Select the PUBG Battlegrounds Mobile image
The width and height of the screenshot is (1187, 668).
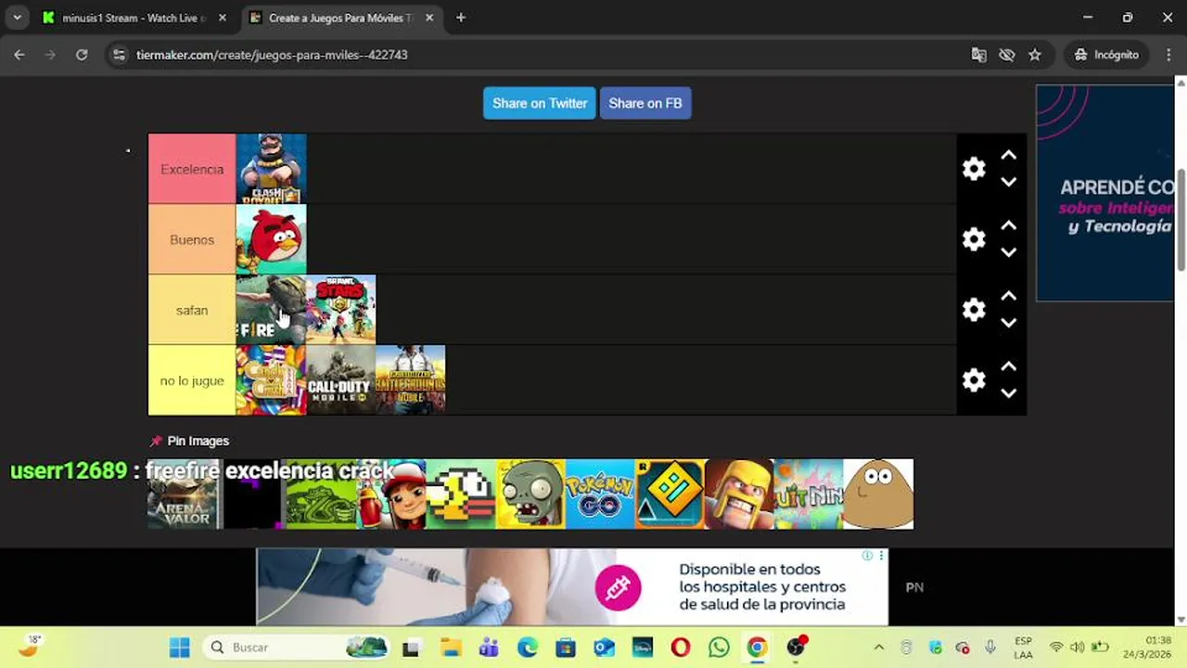coord(410,380)
